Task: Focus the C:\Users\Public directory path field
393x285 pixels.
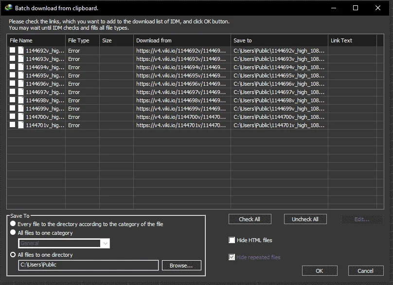Action: pos(88,265)
